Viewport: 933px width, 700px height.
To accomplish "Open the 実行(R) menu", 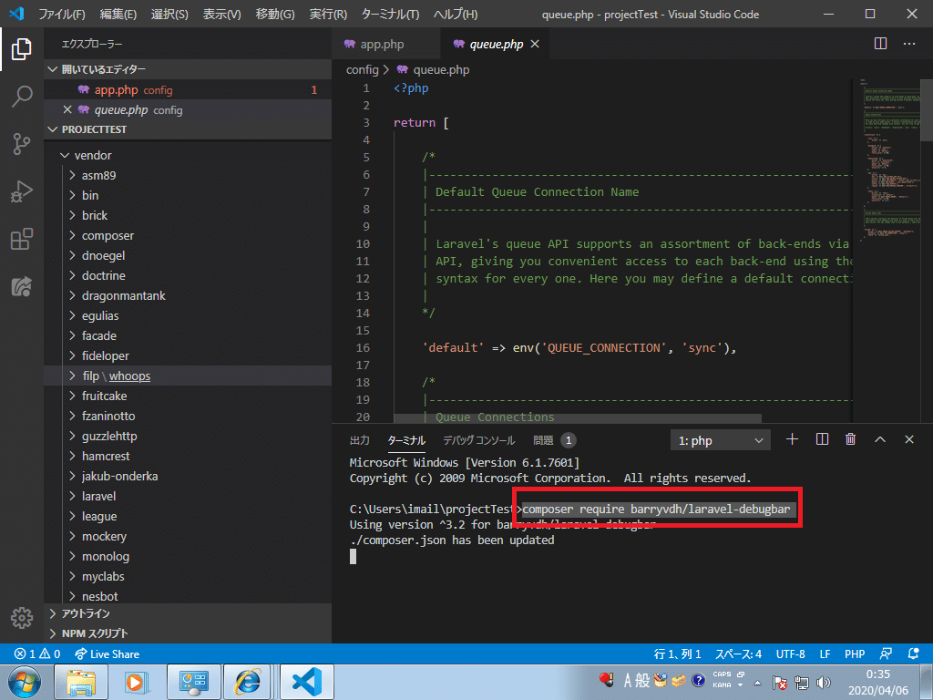I will (328, 14).
